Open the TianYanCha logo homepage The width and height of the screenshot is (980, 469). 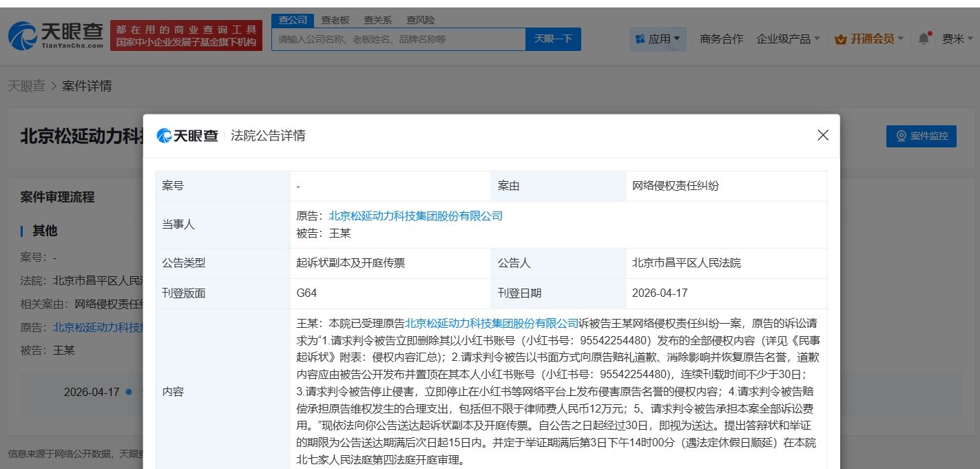click(x=56, y=35)
